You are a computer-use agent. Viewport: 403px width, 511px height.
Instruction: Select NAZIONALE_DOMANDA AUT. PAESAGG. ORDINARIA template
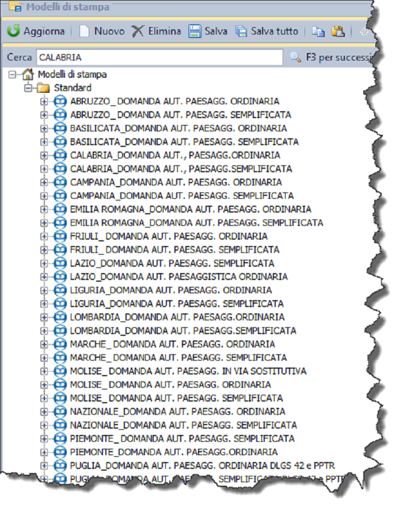click(x=177, y=411)
